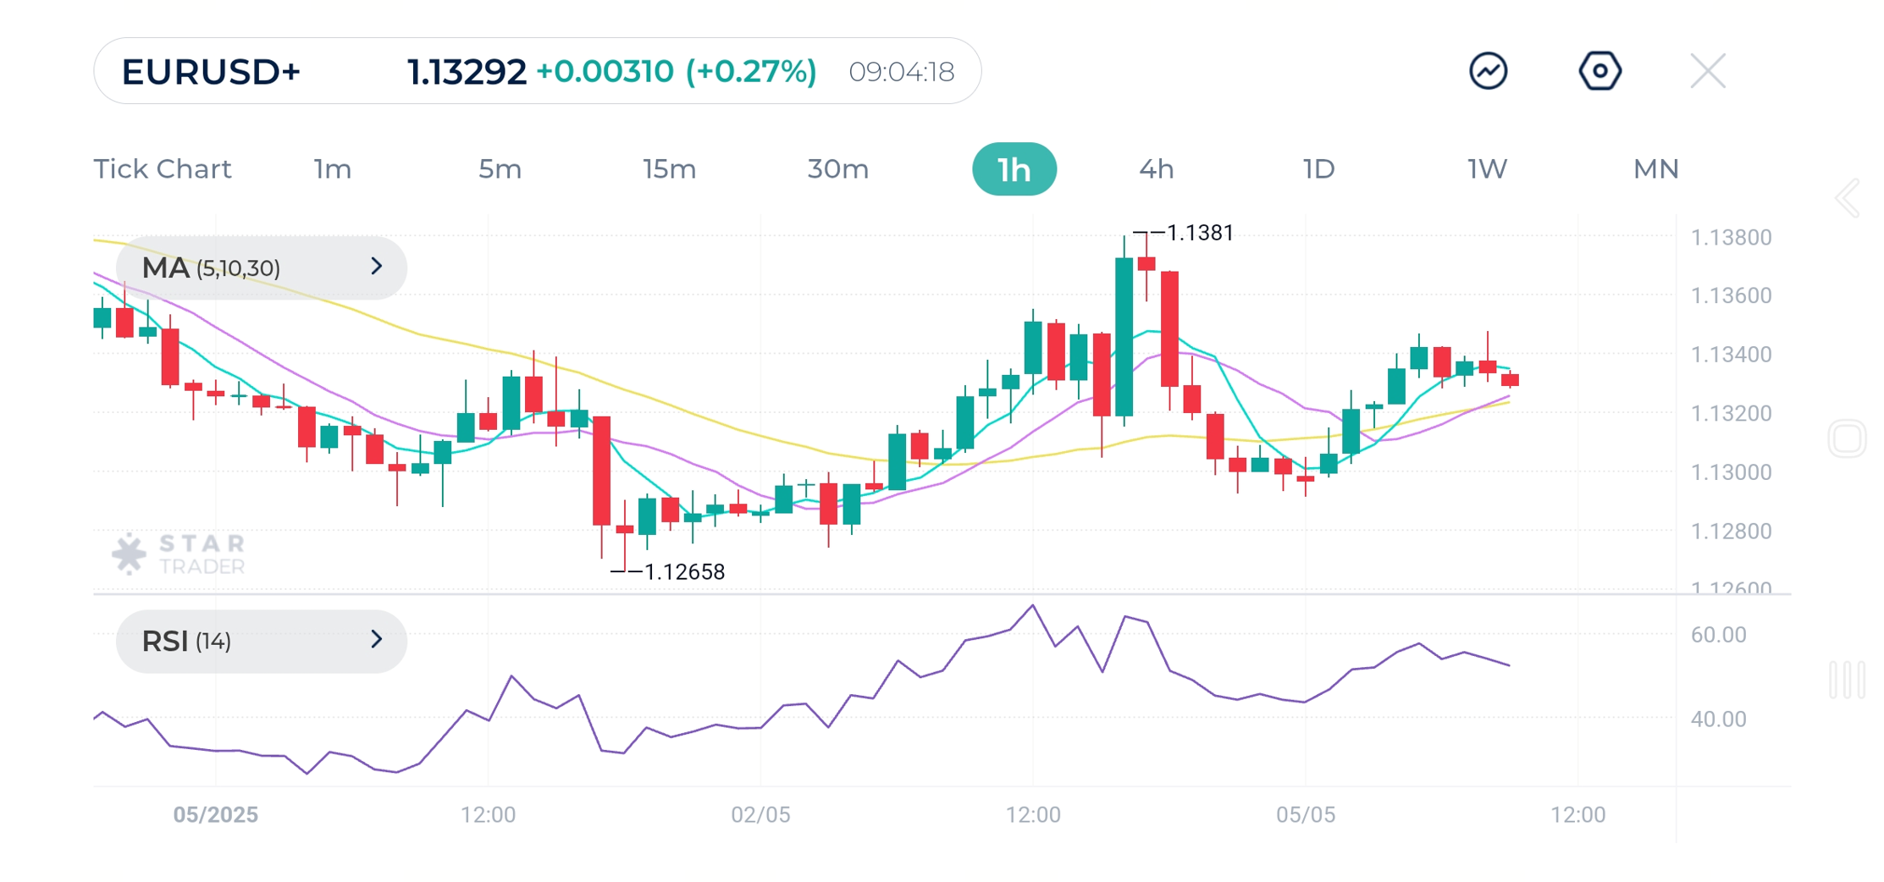Open the chart type trend-line icon
This screenshot has height=882, width=1884.
1488,71
